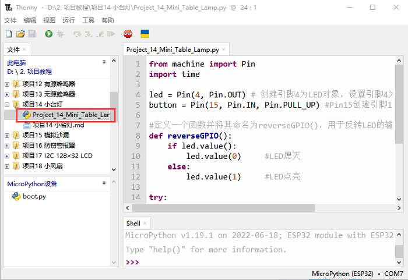This screenshot has width=408, height=280.
Task: Collapse the 项目14 小台灯 folder
Action: [x=7, y=104]
